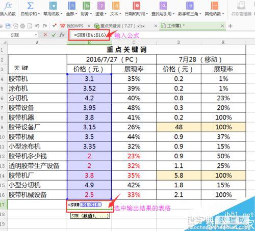Select row 18 header
The image size is (255, 231).
[x=4, y=214]
